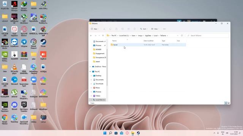
Task: Sort by the Name column header
Action: point(114,41)
